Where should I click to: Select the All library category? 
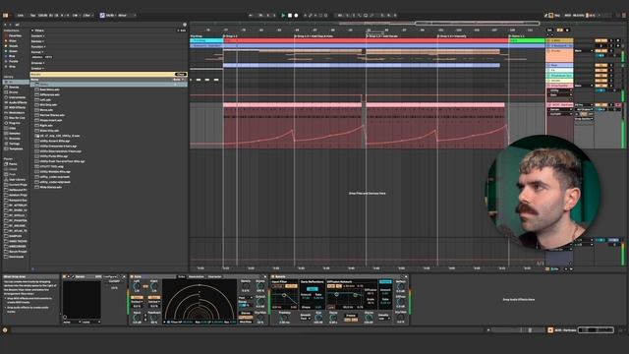(x=16, y=82)
